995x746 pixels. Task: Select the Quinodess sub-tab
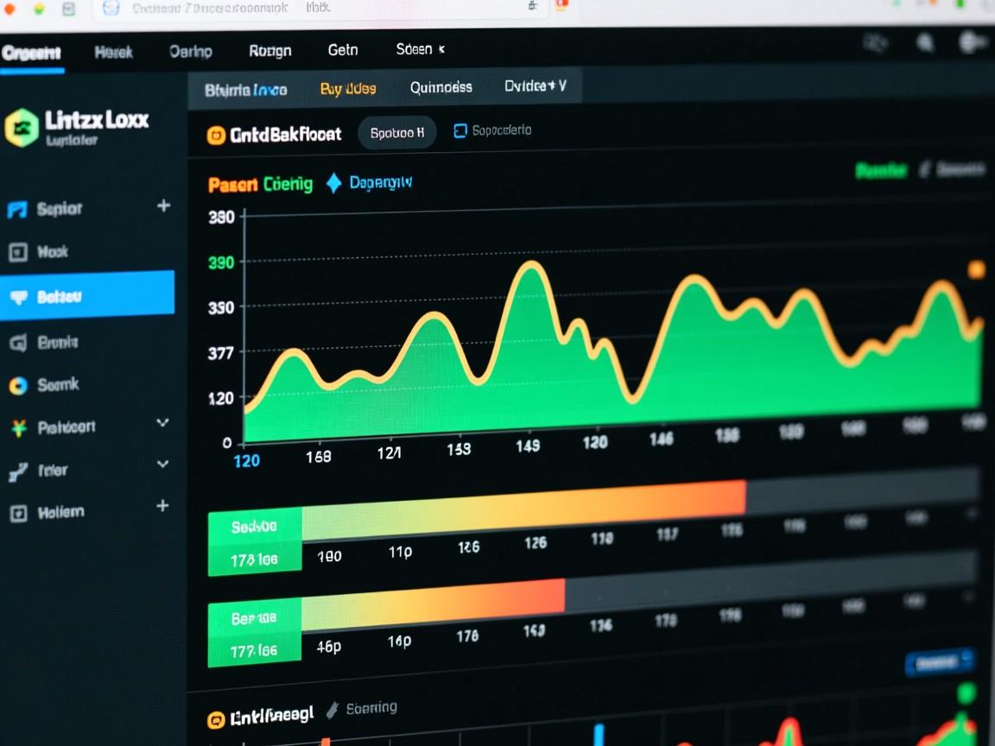440,87
